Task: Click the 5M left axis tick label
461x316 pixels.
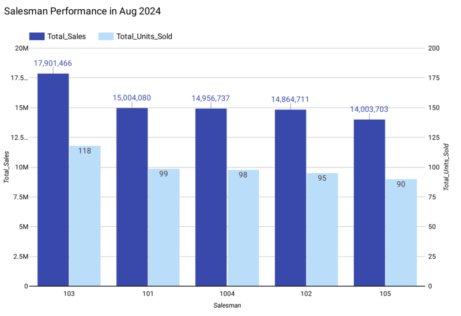Action: click(x=24, y=227)
